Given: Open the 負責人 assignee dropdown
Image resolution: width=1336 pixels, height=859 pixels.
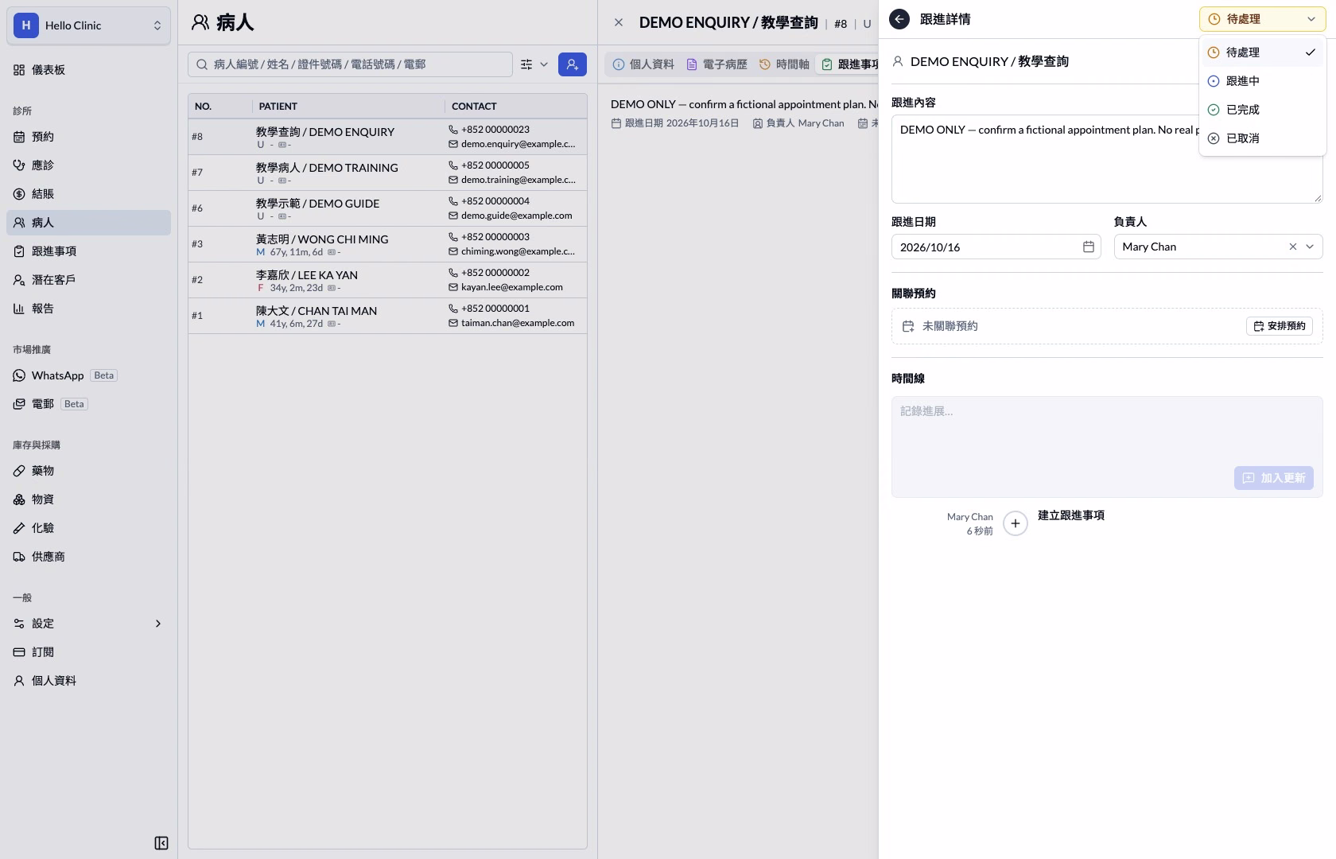Looking at the screenshot, I should (x=1218, y=247).
